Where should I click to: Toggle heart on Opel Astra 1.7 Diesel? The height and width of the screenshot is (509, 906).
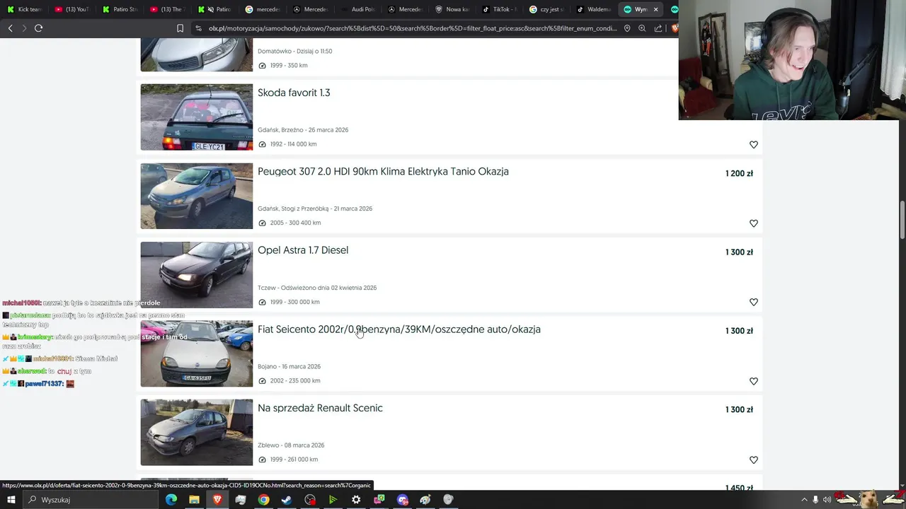(x=754, y=302)
